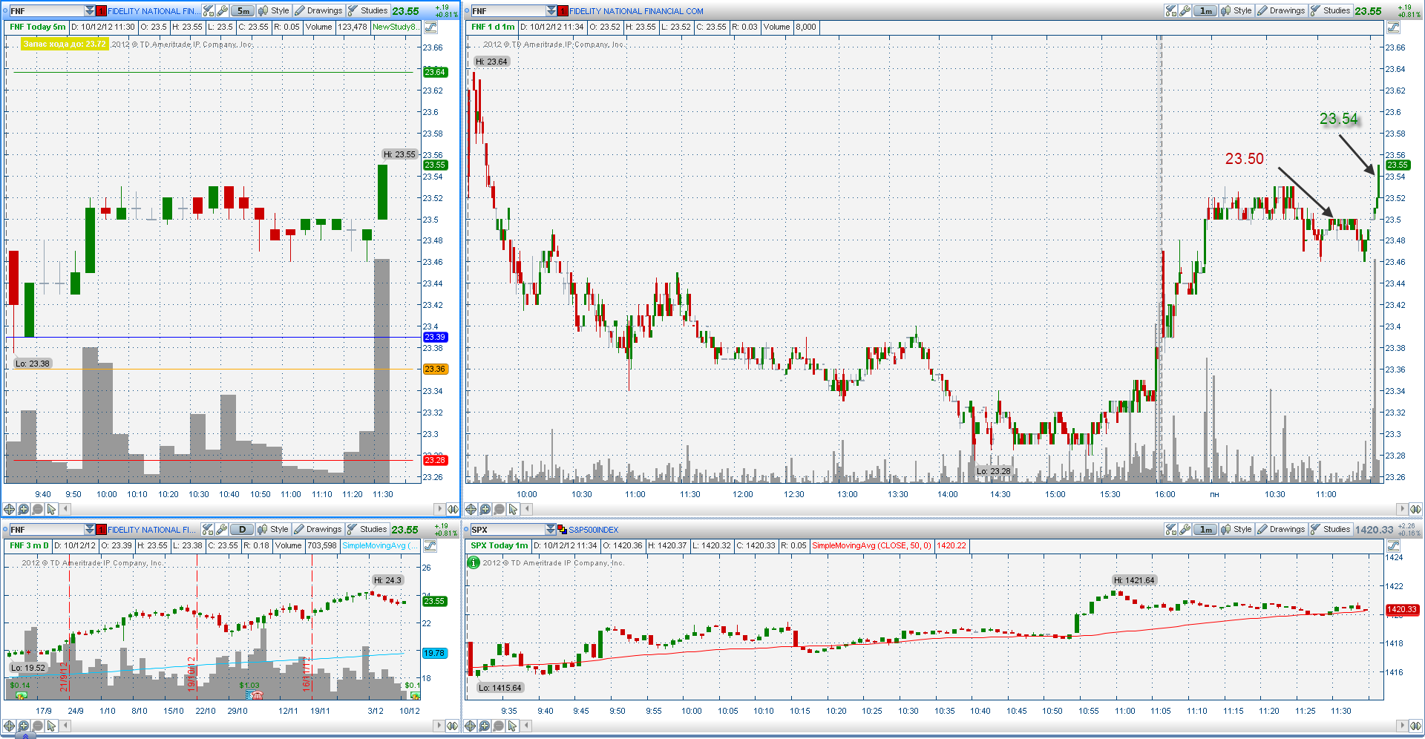Click SPX symbol input field
Screen dimensions: 1425x739
click(508, 530)
